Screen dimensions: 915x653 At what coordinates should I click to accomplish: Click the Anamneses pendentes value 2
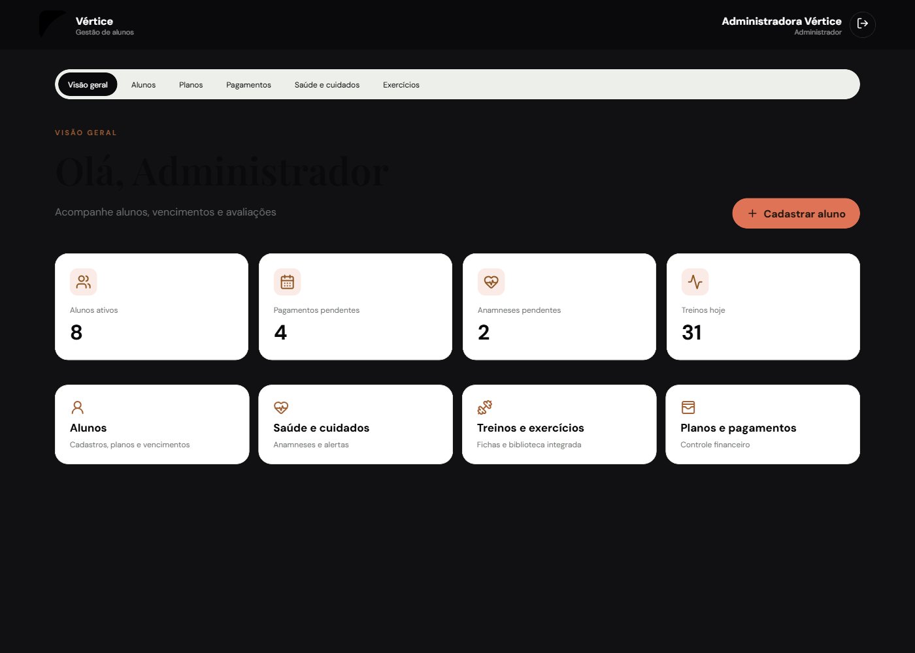click(484, 332)
